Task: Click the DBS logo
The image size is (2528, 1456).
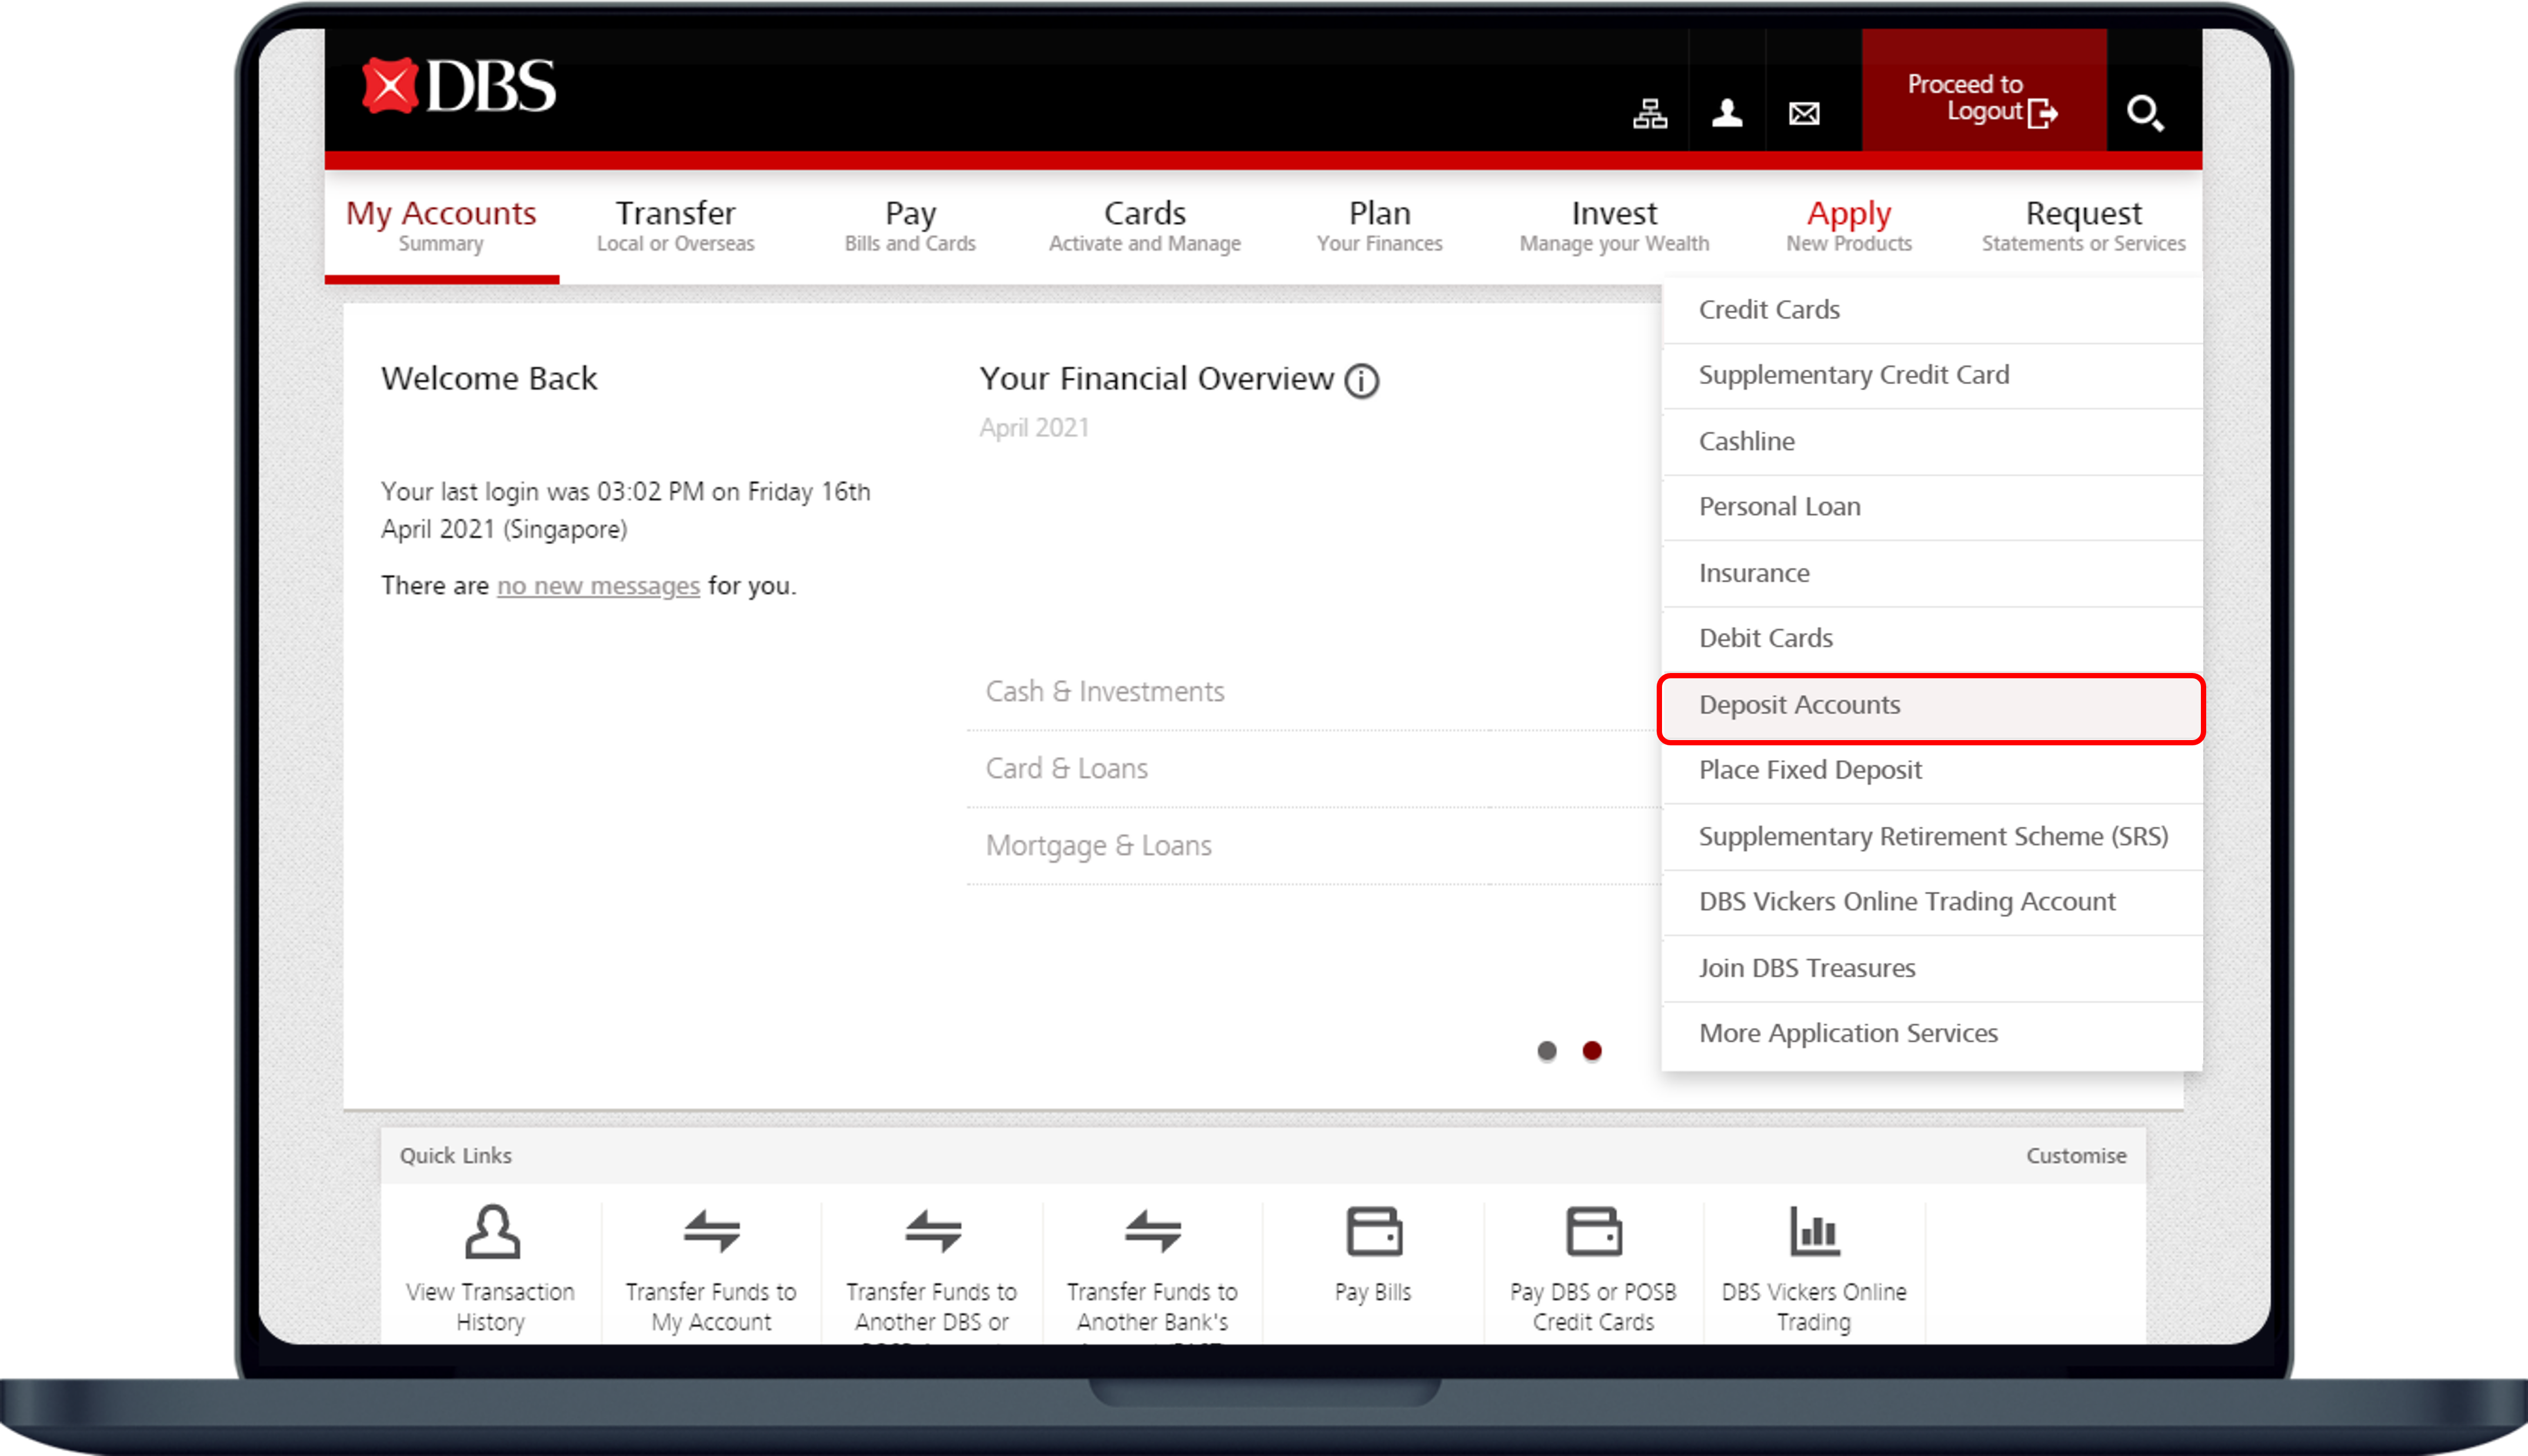Action: point(458,86)
